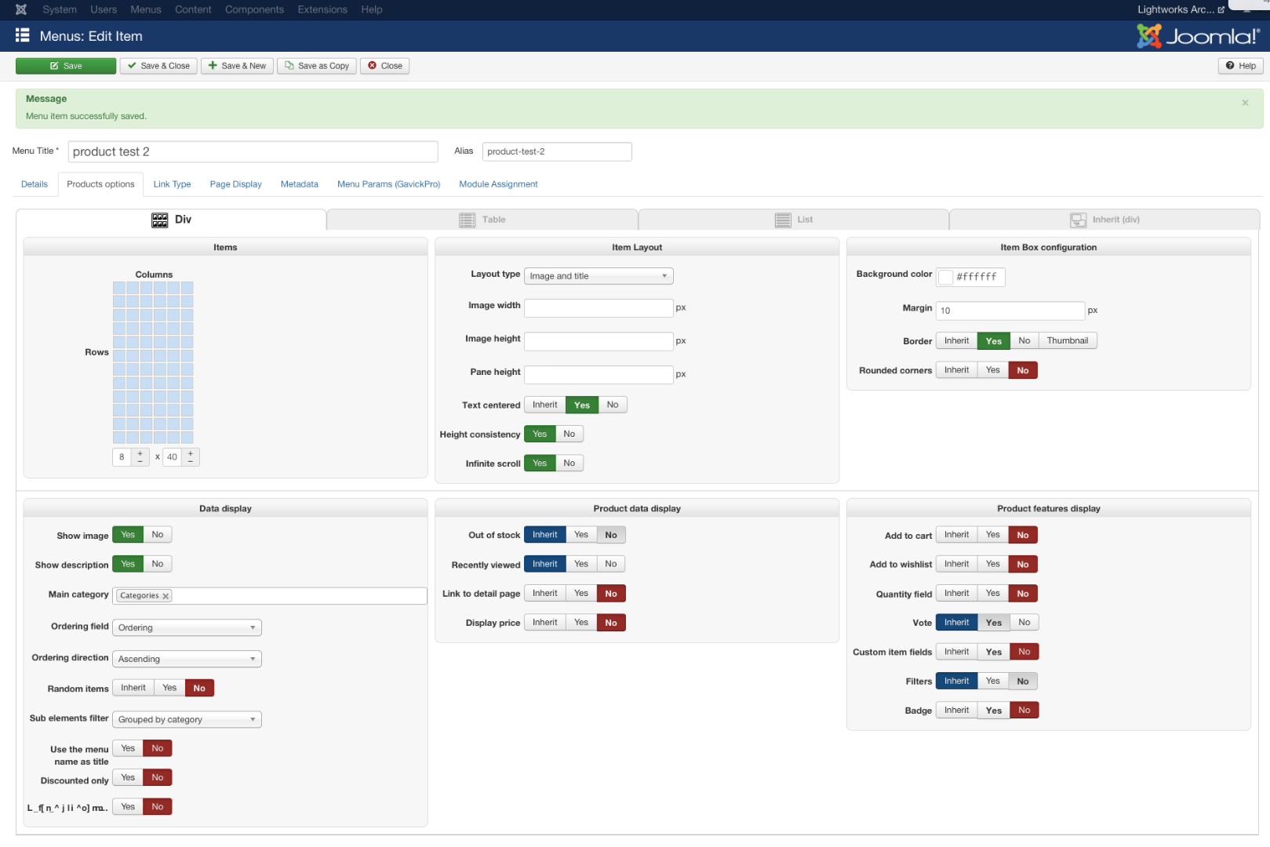Set Infinite scroll to No

tap(569, 463)
